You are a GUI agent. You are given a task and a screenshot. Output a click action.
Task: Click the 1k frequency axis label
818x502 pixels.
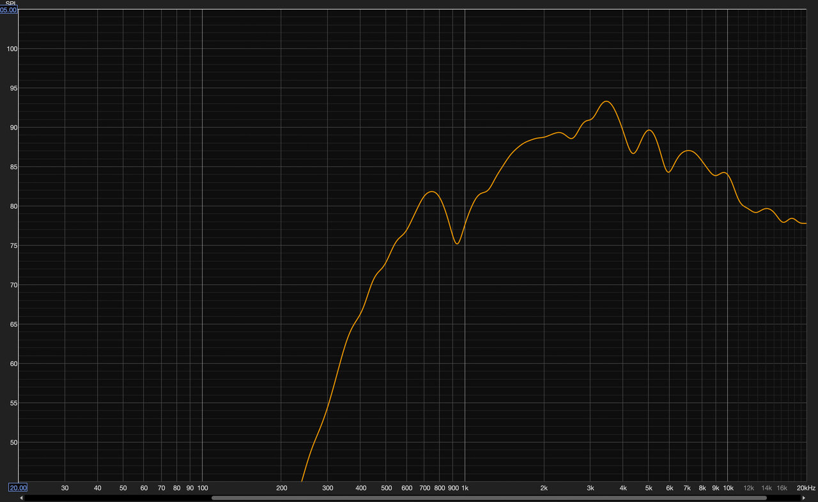coord(465,488)
